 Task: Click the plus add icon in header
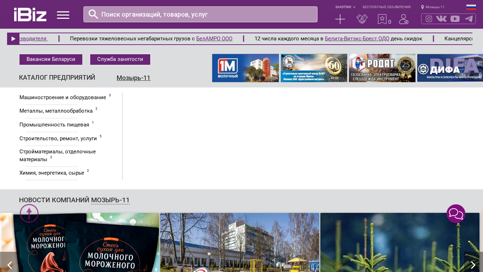340,19
